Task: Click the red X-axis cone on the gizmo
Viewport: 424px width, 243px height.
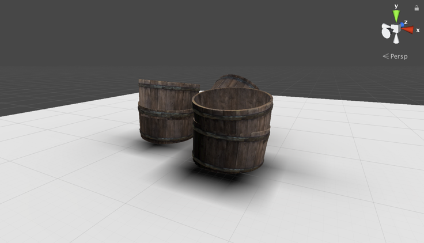Action: click(x=408, y=29)
